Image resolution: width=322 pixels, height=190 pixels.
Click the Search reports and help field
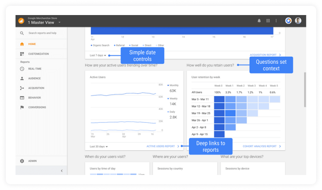pyautogui.click(x=42, y=33)
